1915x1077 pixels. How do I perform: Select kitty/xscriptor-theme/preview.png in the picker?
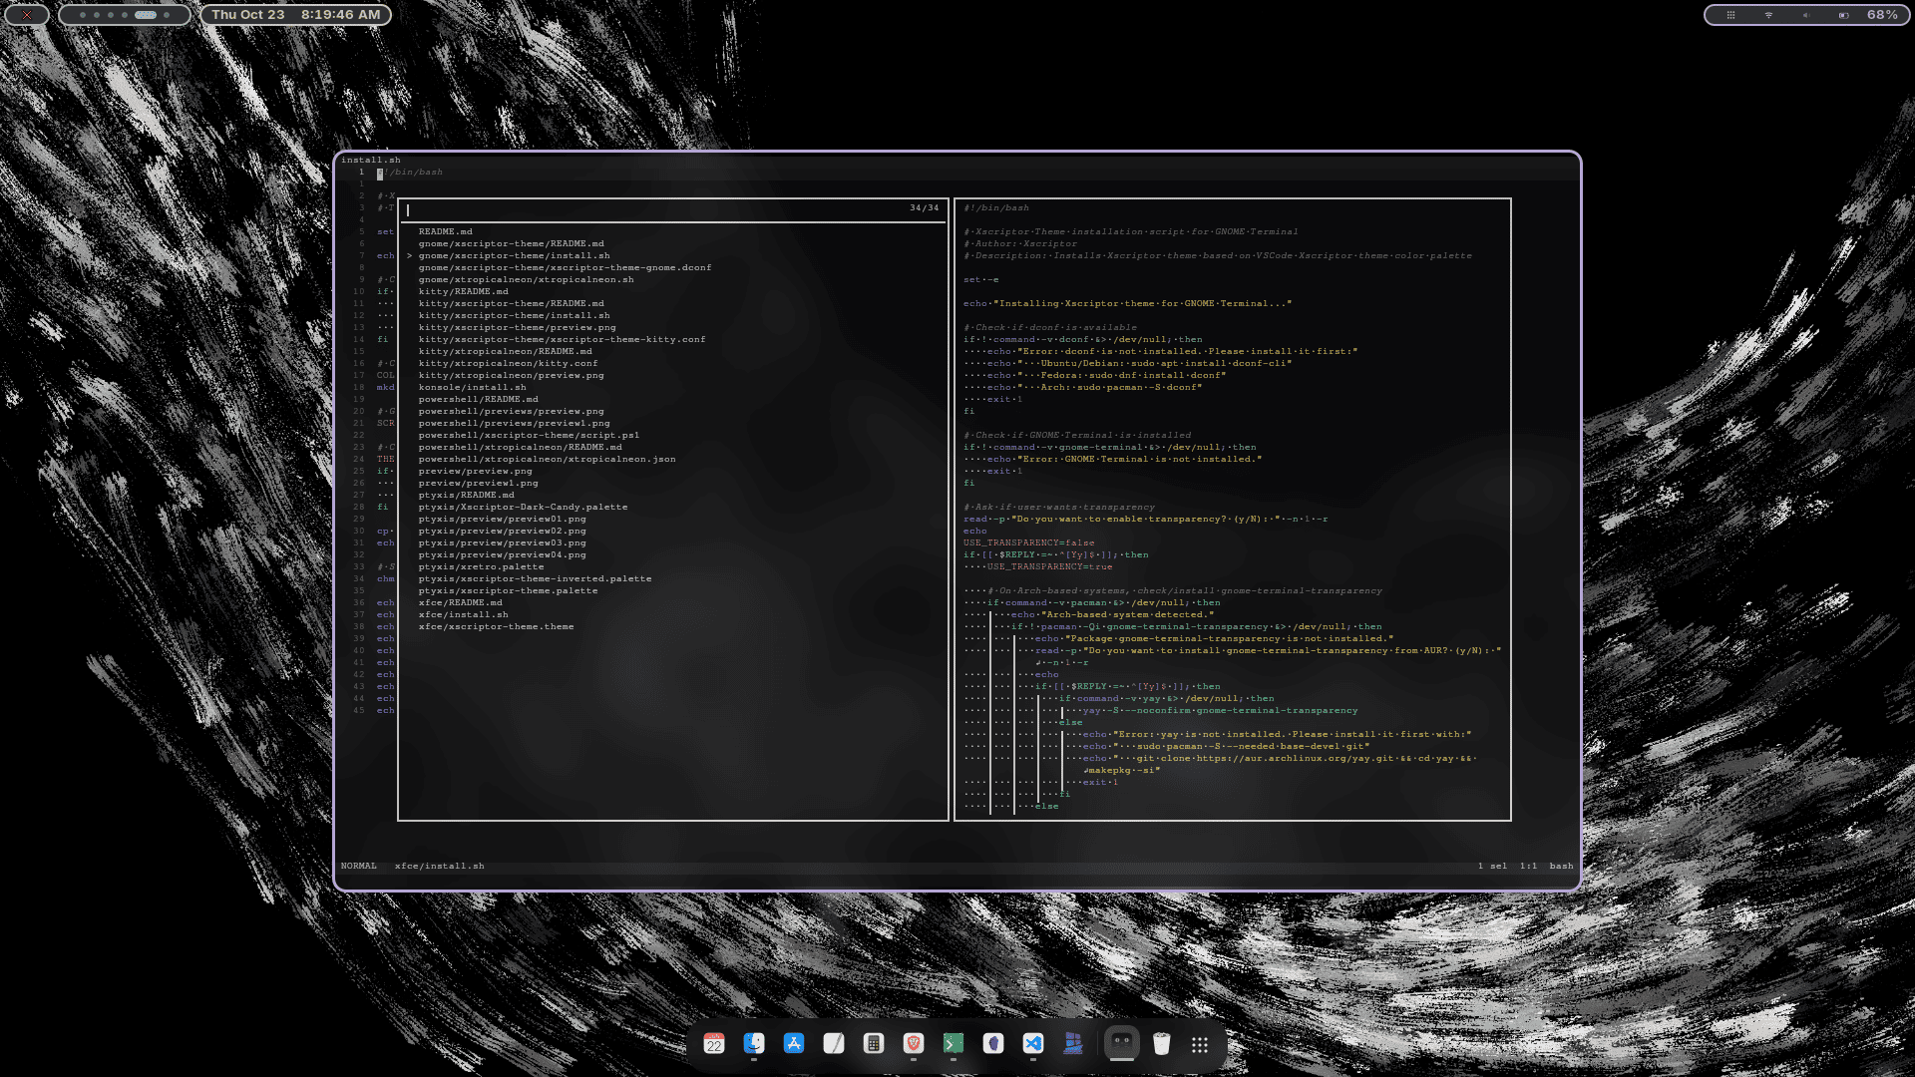coord(519,327)
